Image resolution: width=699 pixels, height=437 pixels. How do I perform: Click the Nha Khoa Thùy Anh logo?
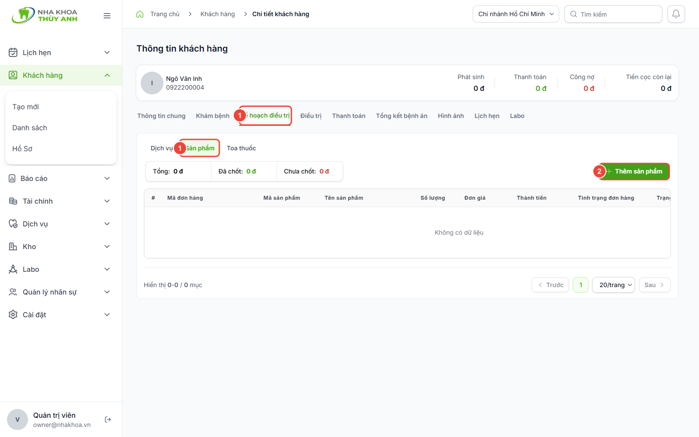[x=45, y=15]
